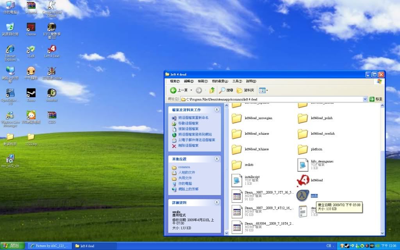Click the common folder link in Other Places
The height and width of the screenshot is (250, 400).
pyautogui.click(x=184, y=167)
